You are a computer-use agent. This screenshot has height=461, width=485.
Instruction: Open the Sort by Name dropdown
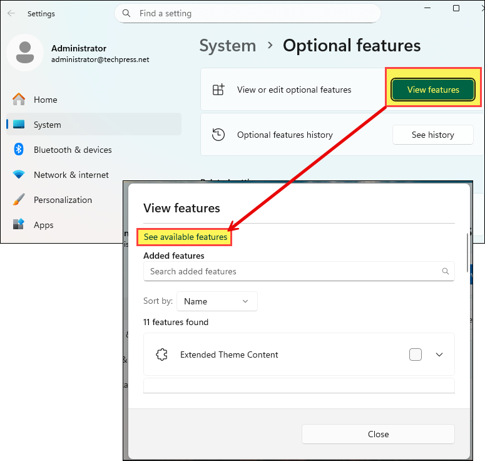[x=217, y=301]
